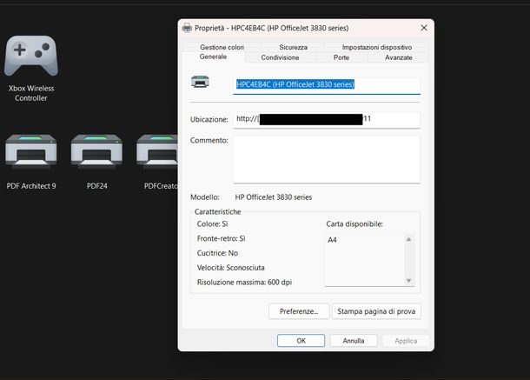This screenshot has height=380, width=530.
Task: Click the printer name input field
Action: click(x=327, y=85)
